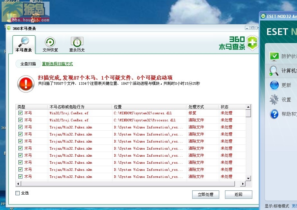Maximize the 360木马查杀 window
The height and width of the screenshot is (210, 297).
253,28
